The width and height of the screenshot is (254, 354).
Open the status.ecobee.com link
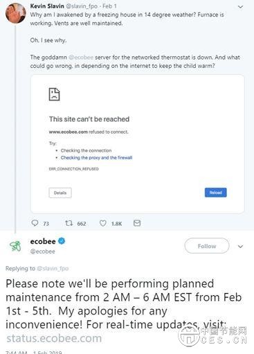click(54, 339)
